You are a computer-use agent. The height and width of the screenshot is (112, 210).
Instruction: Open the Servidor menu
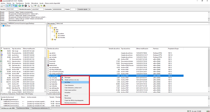pos(27,3)
